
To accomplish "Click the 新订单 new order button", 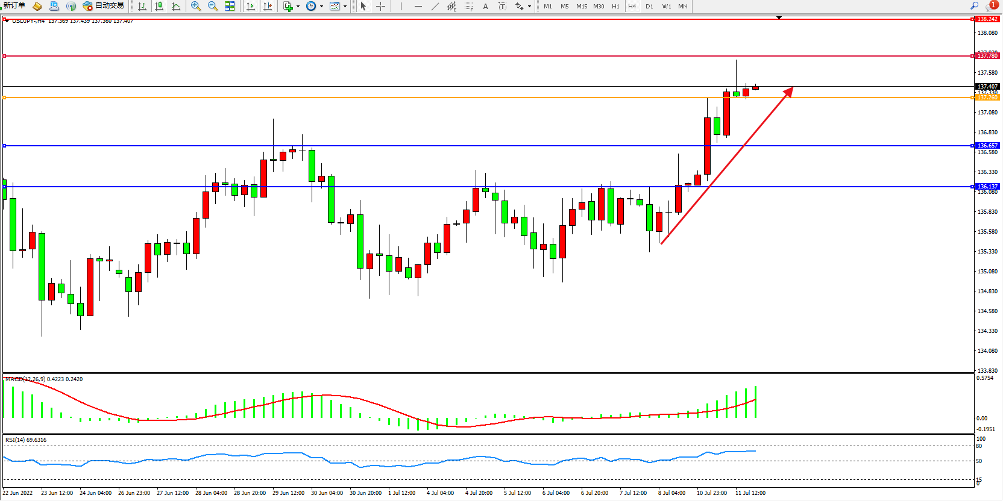I will tap(14, 6).
